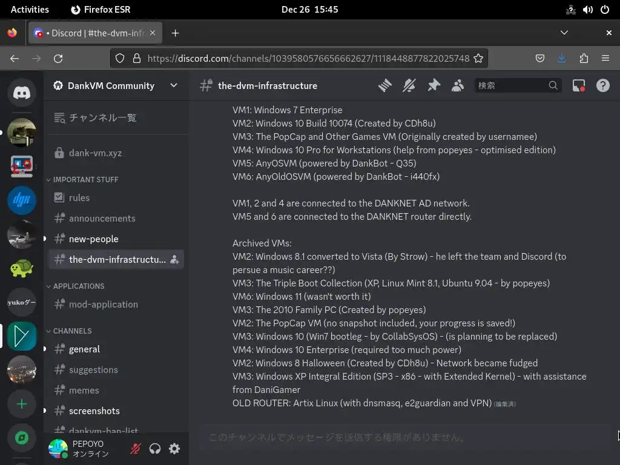Open Explore Discoverable Servers compass icon

(22, 438)
